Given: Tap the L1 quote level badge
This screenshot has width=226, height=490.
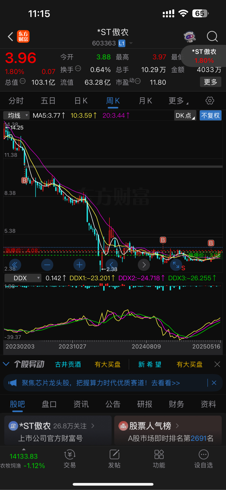Looking at the screenshot, I should click(122, 43).
